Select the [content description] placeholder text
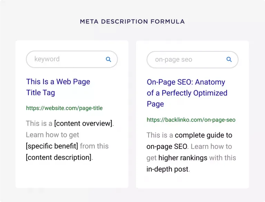 pos(58,158)
